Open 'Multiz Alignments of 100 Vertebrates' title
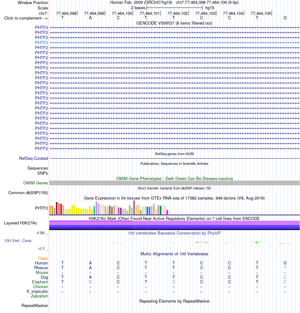Screen dimensions: 300x313 [174, 254]
